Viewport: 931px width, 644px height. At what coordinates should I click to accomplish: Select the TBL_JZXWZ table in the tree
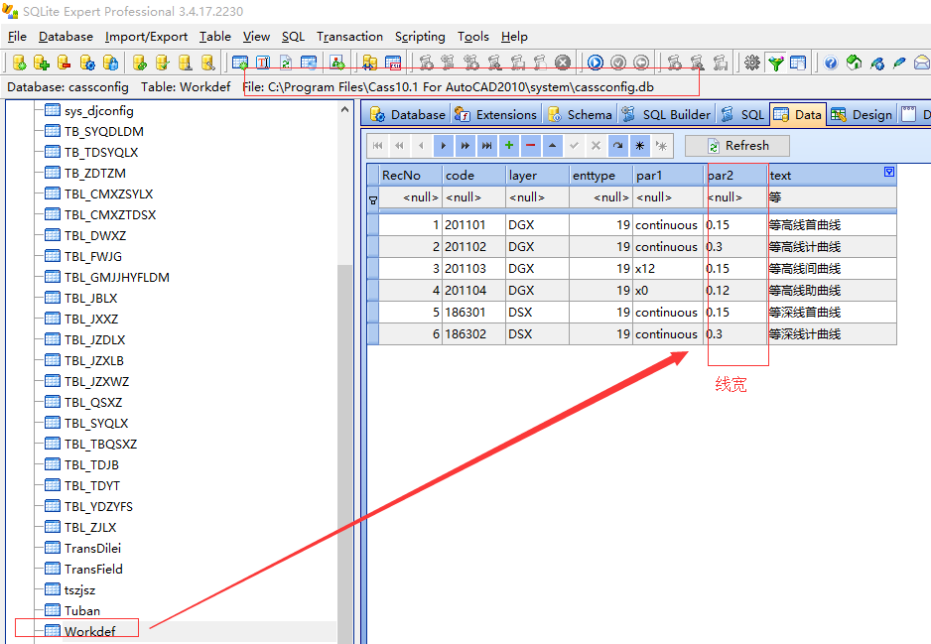tap(96, 381)
